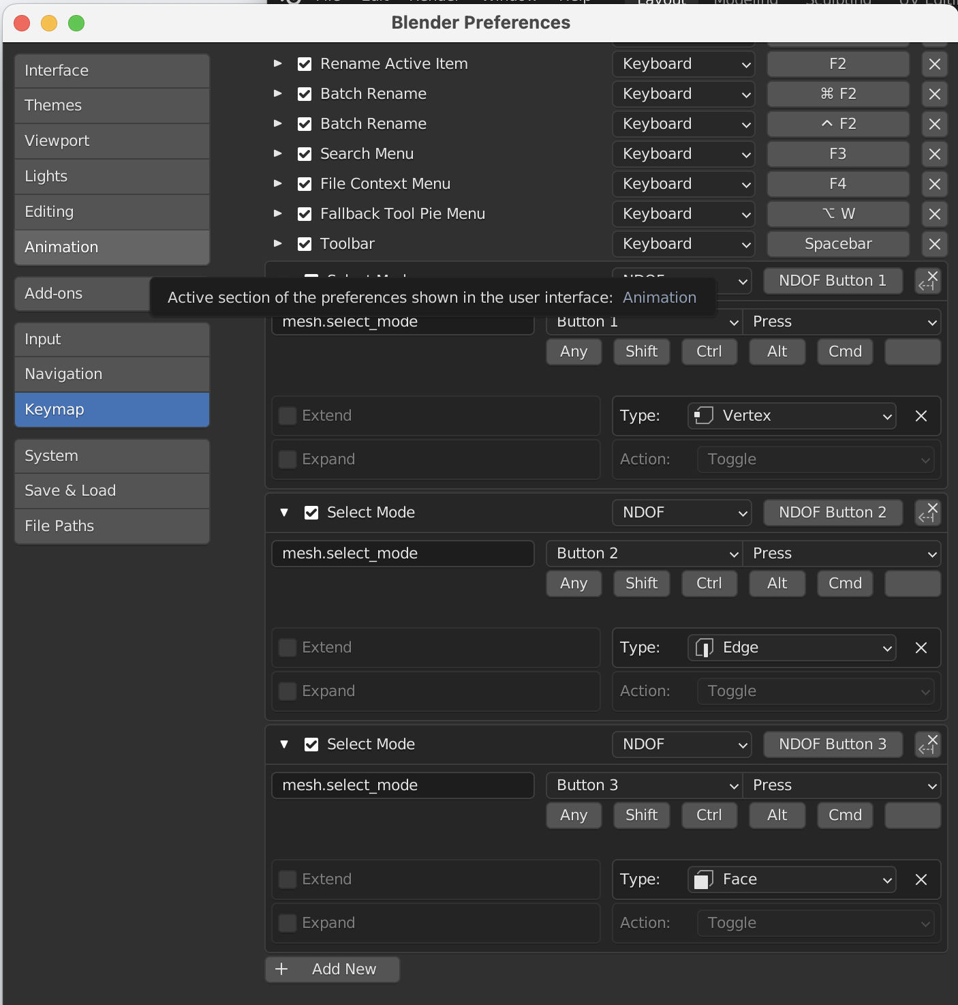This screenshot has height=1005, width=958.
Task: Toggle Expand checkbox in Face section
Action: [x=288, y=923]
